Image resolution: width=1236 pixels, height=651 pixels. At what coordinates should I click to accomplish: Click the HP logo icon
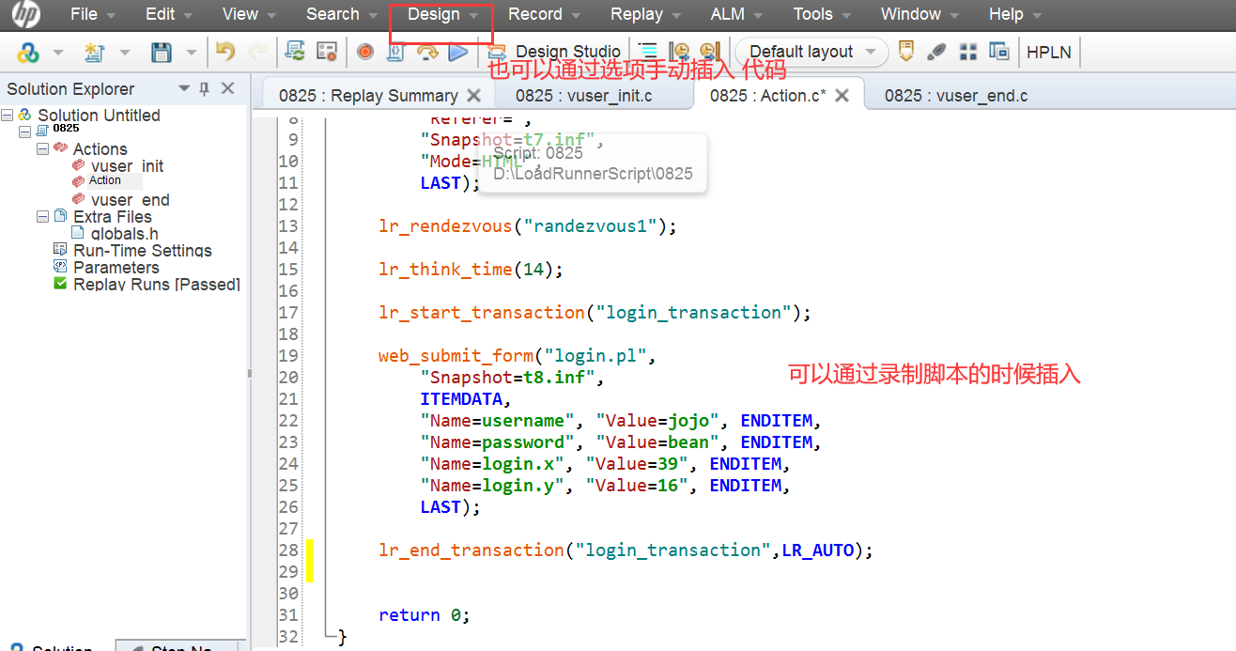[x=26, y=14]
